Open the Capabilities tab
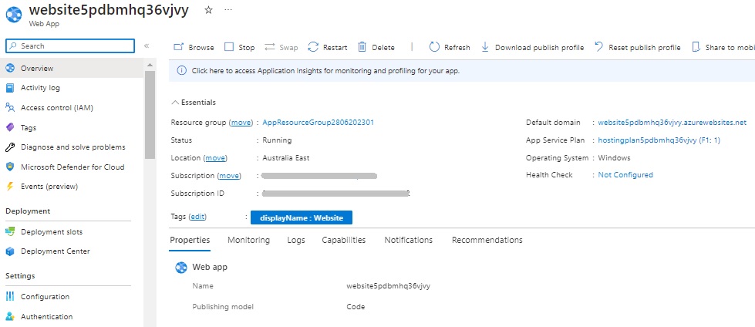 click(344, 240)
